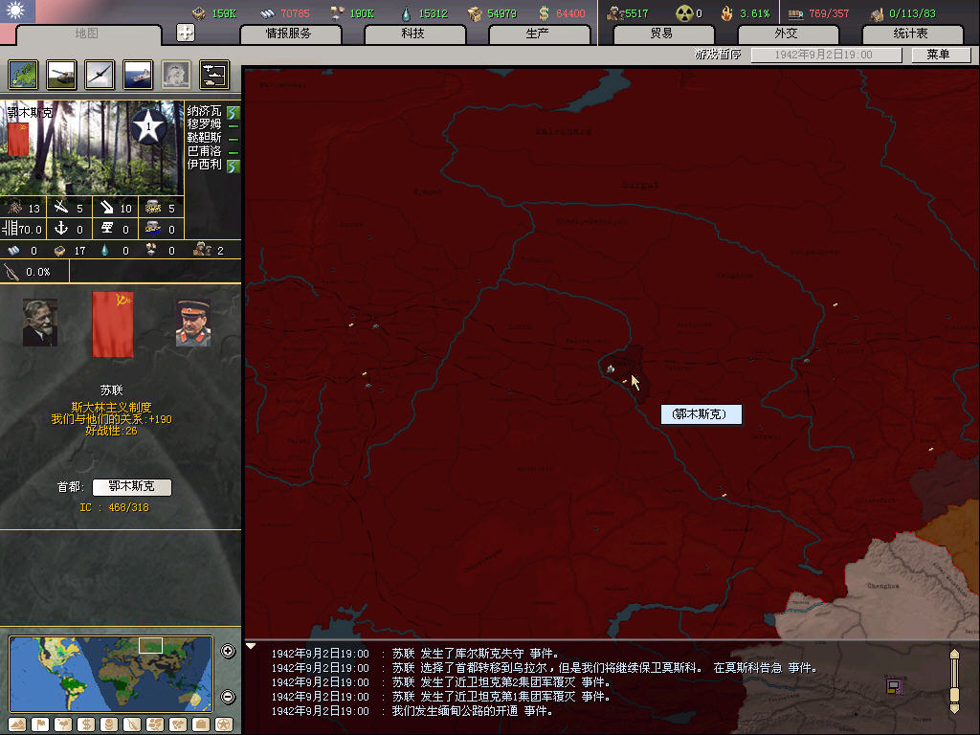Screen dimensions: 980x735
Task: Toggle the briefcase map mode button
Action: point(201,724)
